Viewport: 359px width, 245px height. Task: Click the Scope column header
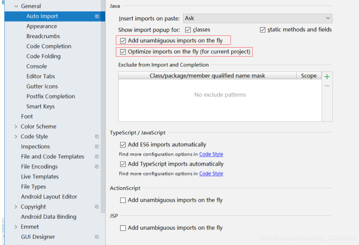click(309, 76)
